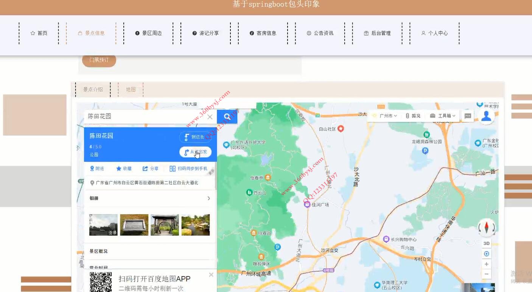This screenshot has width=532, height=292.
Task: Click the 陈田花园 title in the blue card
Action: tap(101, 136)
